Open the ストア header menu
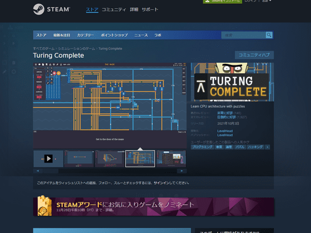 coord(92,9)
